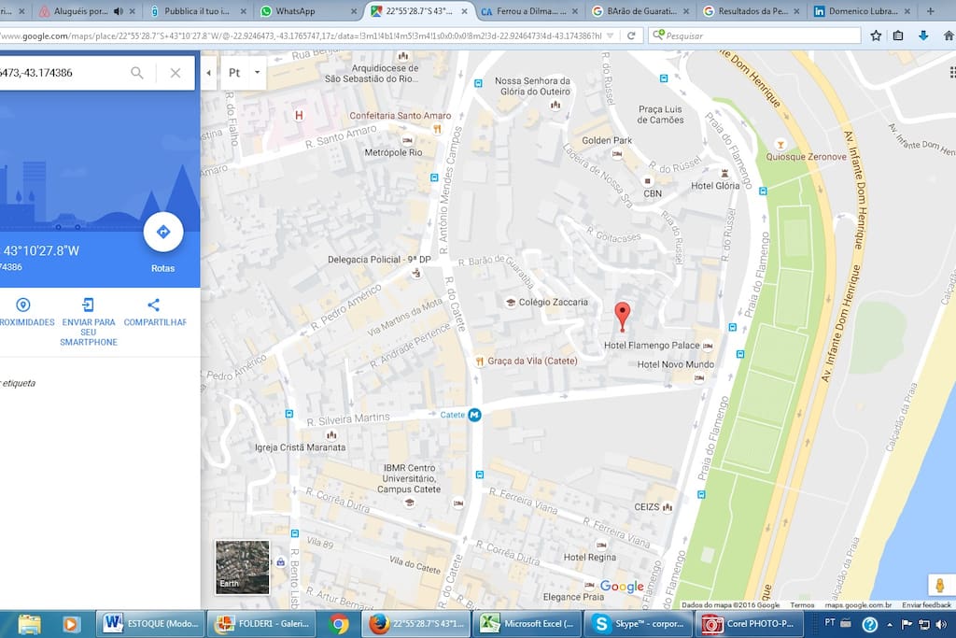The image size is (956, 638).
Task: Open the Street View pegman
Action: point(939,585)
